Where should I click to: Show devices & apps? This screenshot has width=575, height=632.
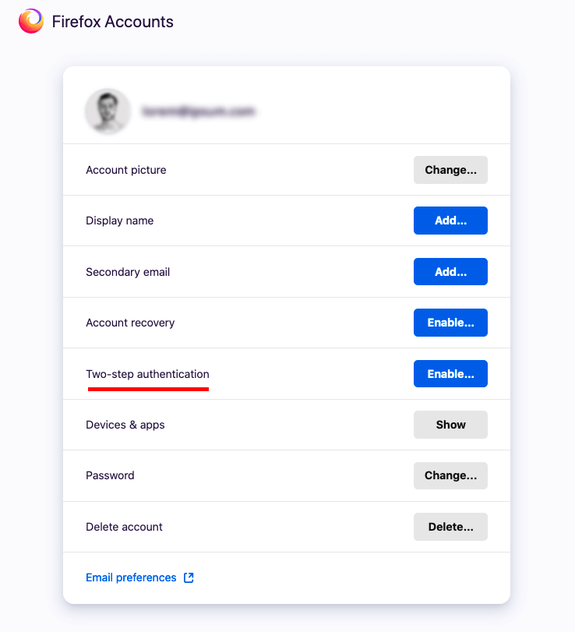tap(450, 425)
